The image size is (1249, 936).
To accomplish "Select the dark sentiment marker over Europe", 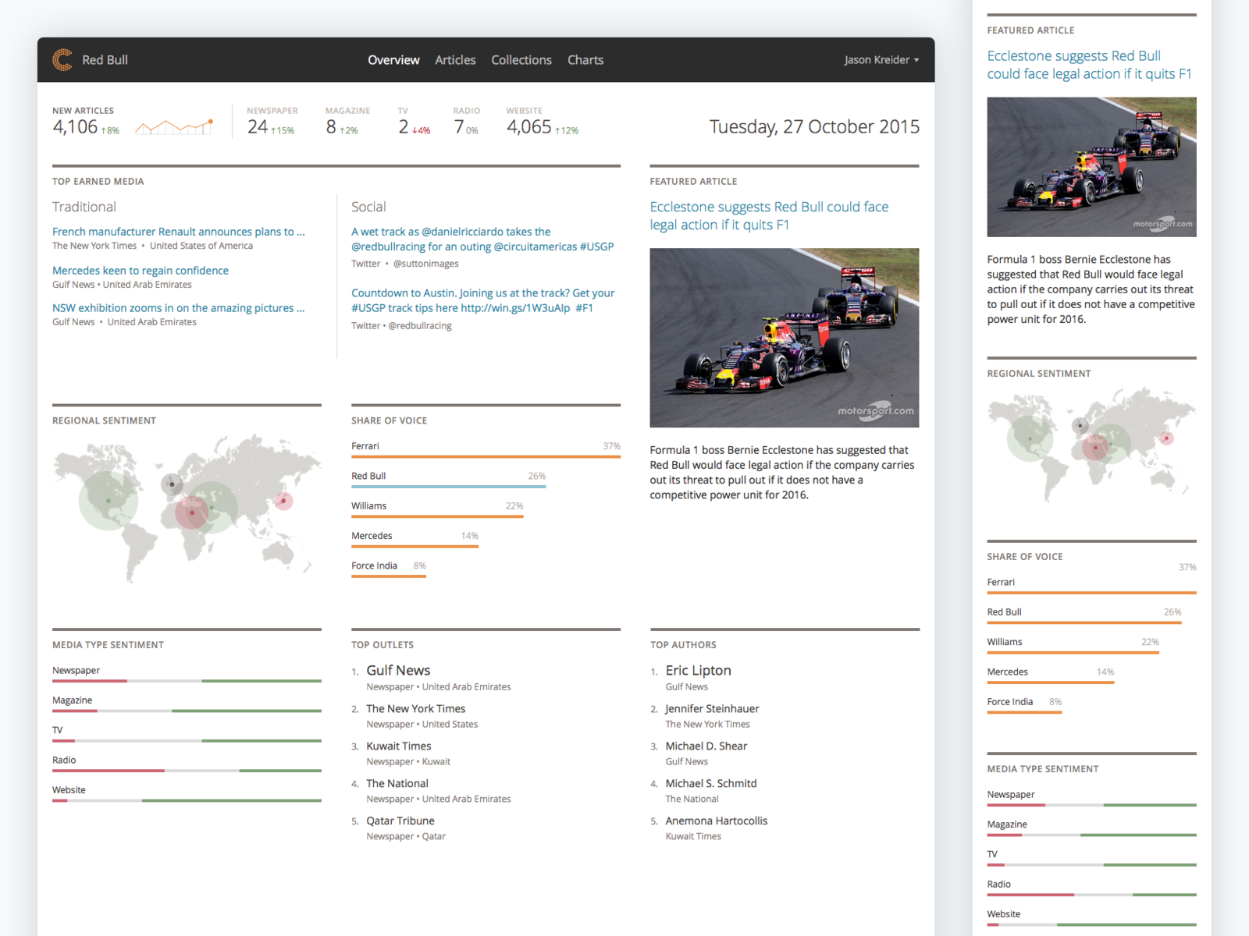I will click(x=170, y=484).
